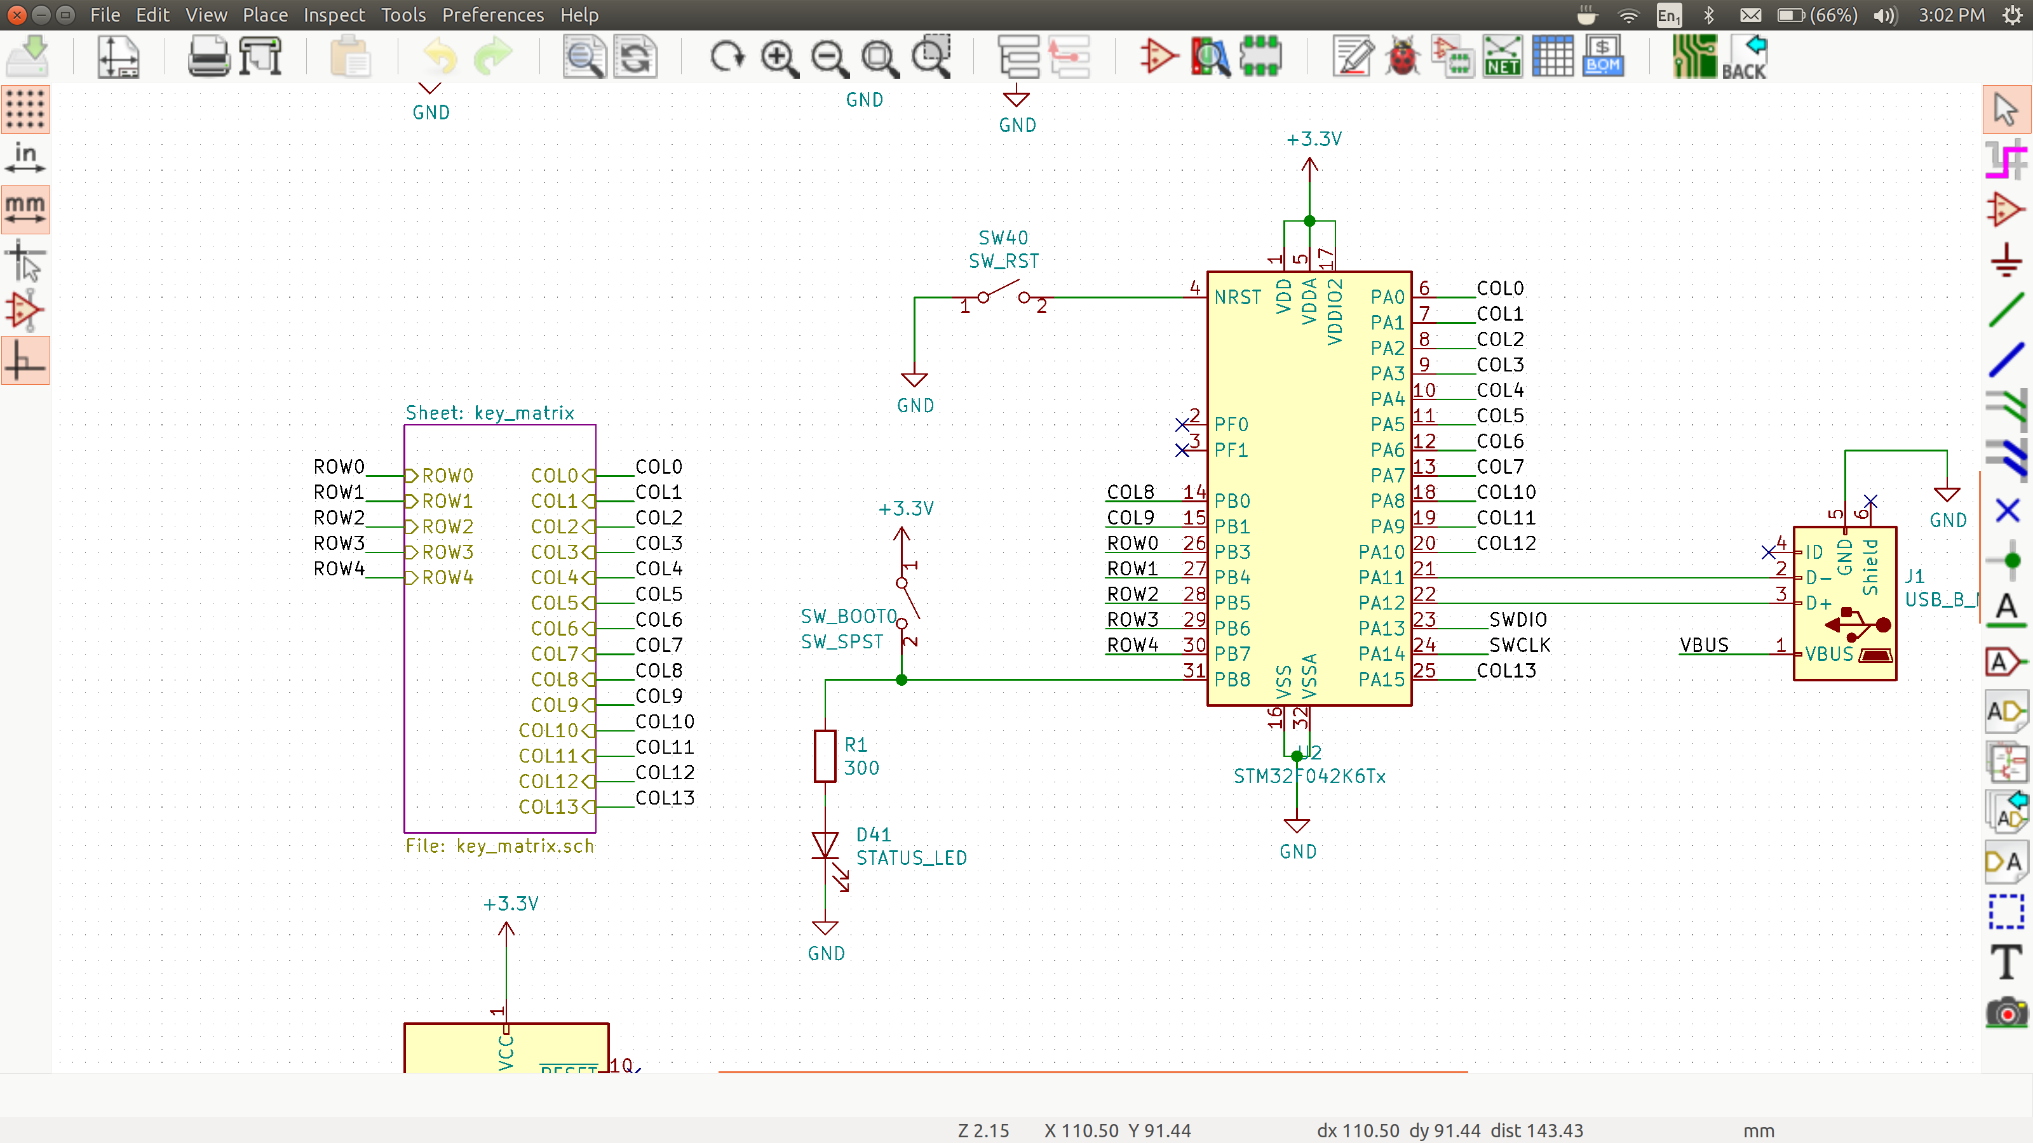Open the Preferences menu
This screenshot has width=2033, height=1143.
point(492,15)
